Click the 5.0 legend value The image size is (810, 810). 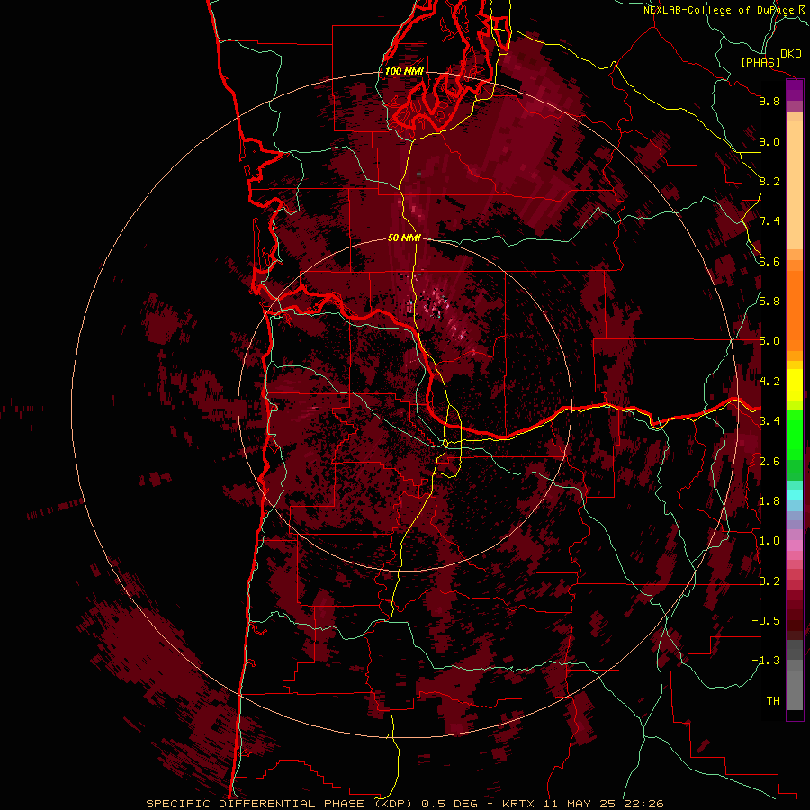[x=769, y=341]
